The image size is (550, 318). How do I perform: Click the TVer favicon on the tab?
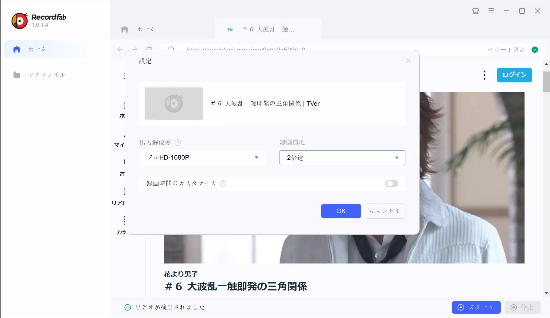pos(230,29)
